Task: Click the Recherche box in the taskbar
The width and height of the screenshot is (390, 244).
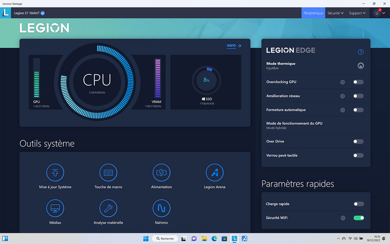Action: tap(165, 238)
